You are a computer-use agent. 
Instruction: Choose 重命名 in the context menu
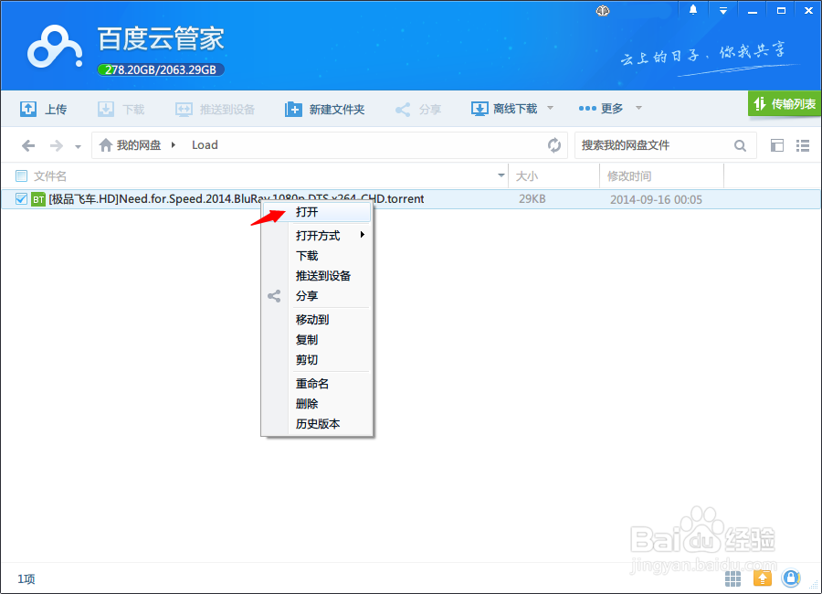click(x=318, y=384)
